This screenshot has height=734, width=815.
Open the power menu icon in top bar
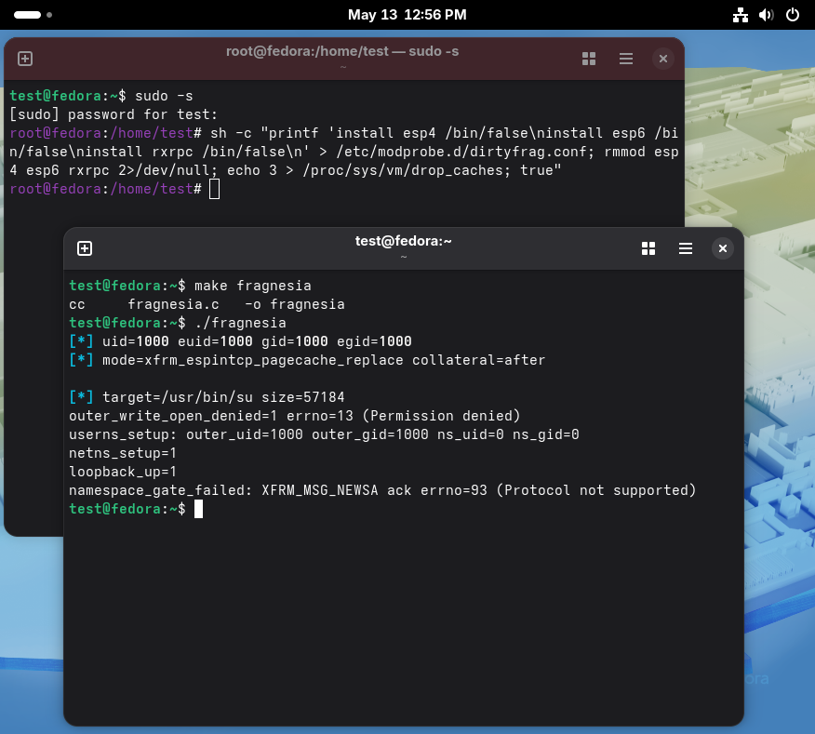pyautogui.click(x=792, y=15)
